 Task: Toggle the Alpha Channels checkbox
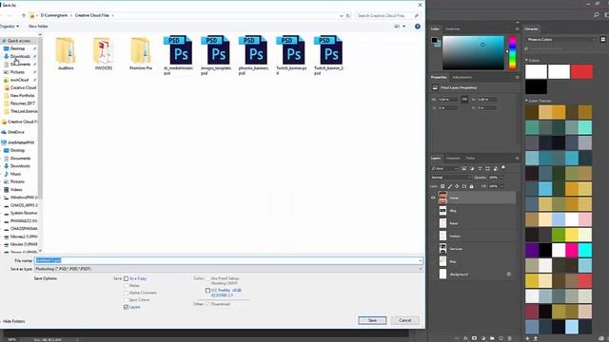click(x=126, y=293)
